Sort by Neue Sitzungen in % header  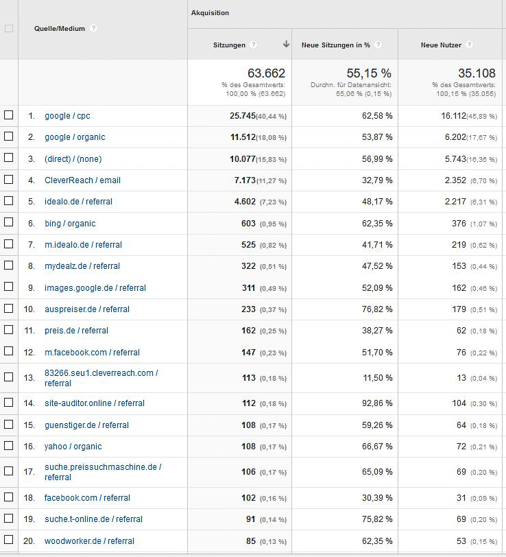[x=335, y=45]
